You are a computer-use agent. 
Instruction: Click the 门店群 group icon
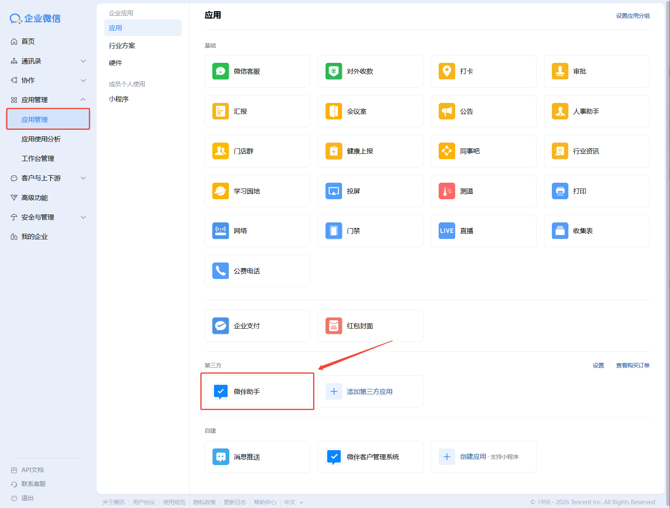(221, 151)
